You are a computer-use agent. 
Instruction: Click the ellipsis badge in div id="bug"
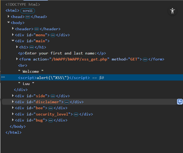point(51,120)
